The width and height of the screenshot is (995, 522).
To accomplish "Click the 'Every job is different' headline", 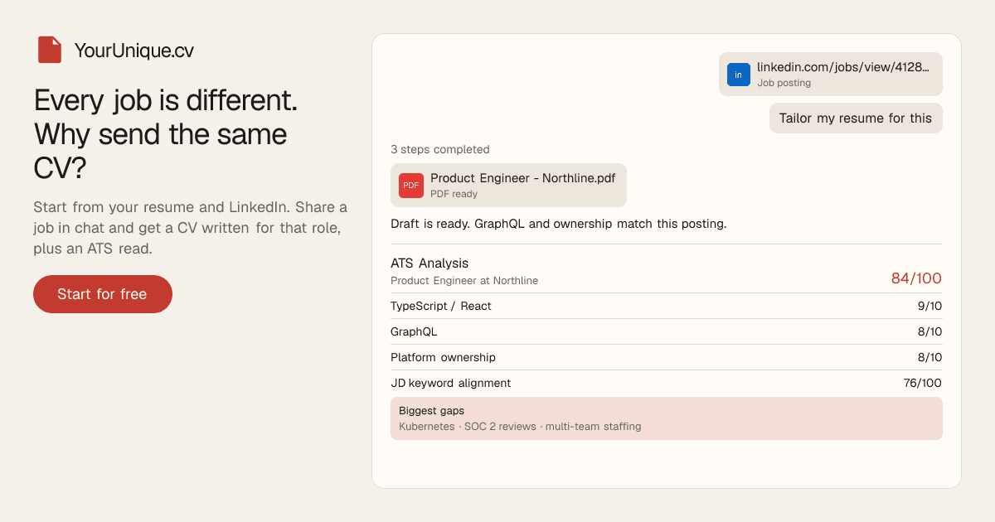I will click(166, 133).
